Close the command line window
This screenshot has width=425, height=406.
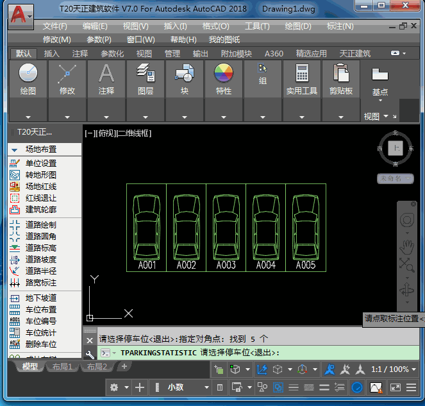tap(90, 341)
